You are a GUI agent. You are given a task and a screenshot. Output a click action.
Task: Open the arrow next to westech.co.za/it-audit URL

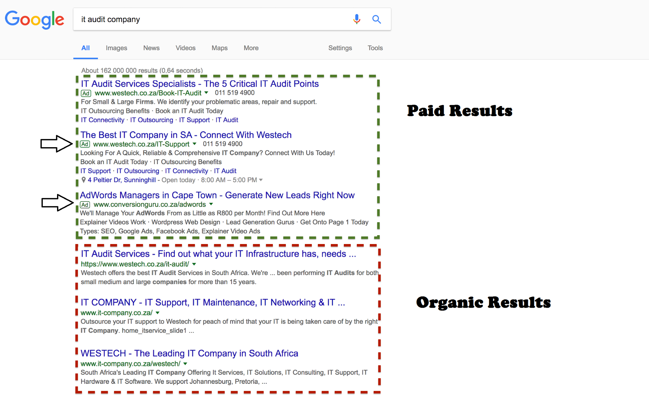[x=194, y=264]
